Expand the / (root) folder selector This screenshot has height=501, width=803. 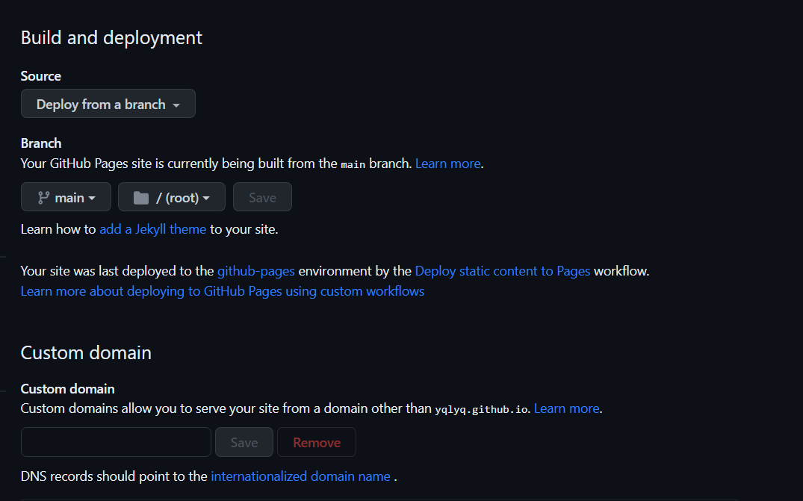[x=172, y=197]
